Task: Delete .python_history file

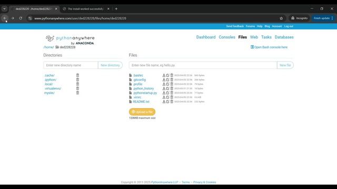Action: click(172, 88)
